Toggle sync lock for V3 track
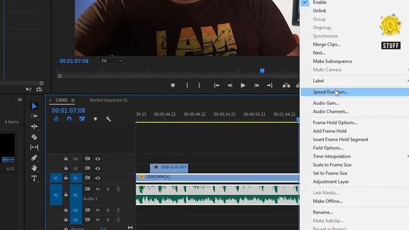Screen dimensions: 409x230 (88, 158)
